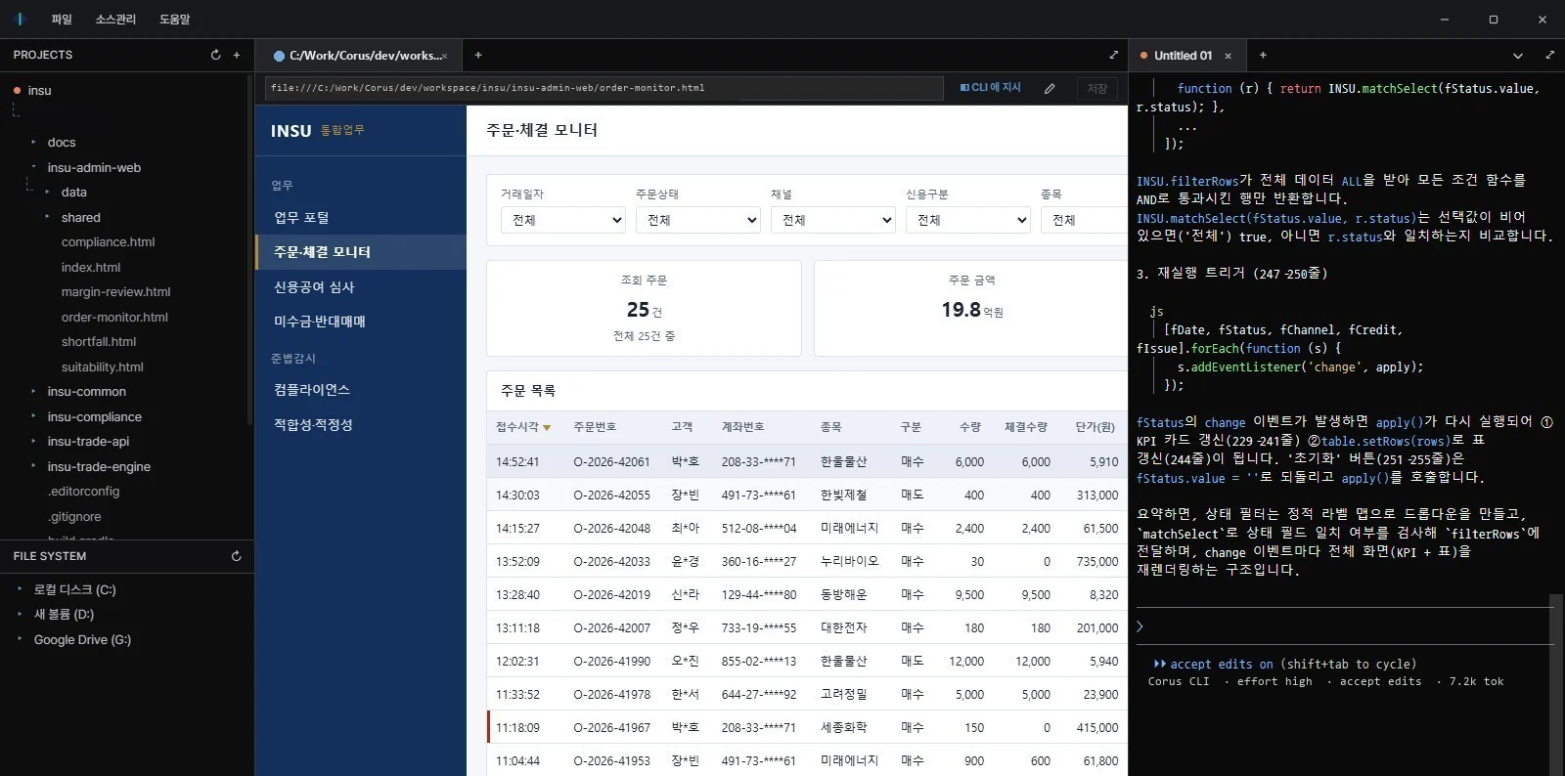The width and height of the screenshot is (1565, 776).
Task: Maximize the terminal panel
Action: pyautogui.click(x=1549, y=55)
